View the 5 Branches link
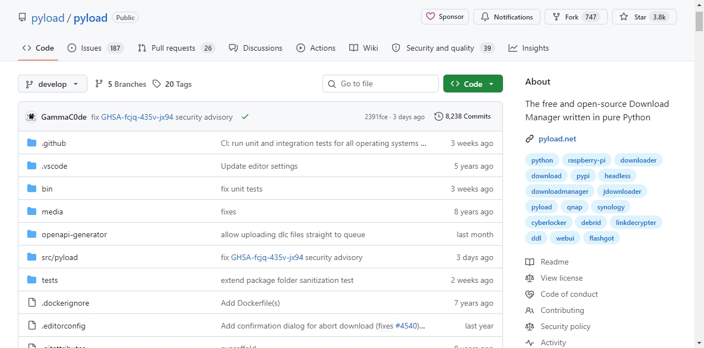 coord(121,84)
